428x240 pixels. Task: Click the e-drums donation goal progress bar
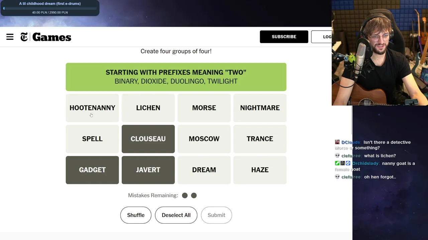(x=50, y=8)
